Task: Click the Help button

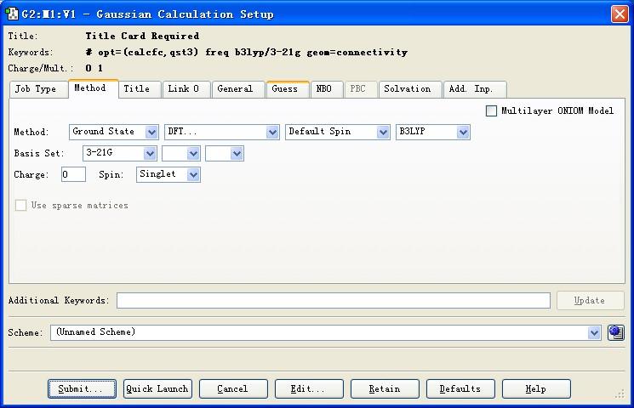Action: (536, 388)
